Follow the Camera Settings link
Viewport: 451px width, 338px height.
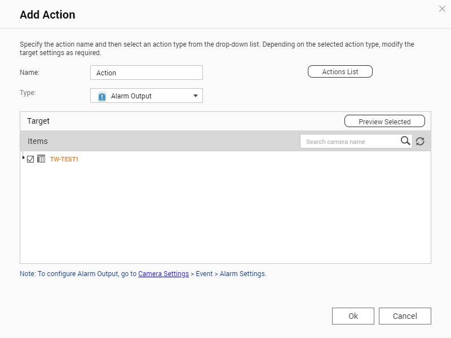point(163,274)
